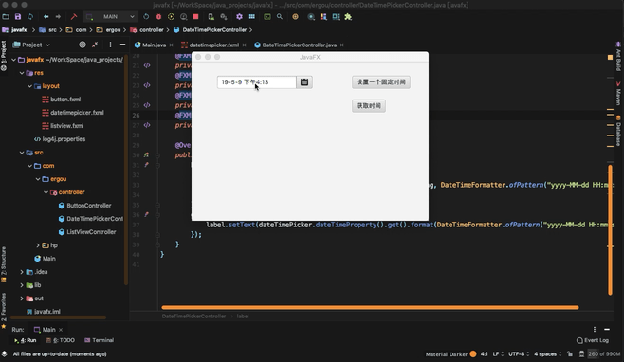The height and width of the screenshot is (362, 624).
Task: Click the Rerun icon in toolbar
Action: coord(146,17)
